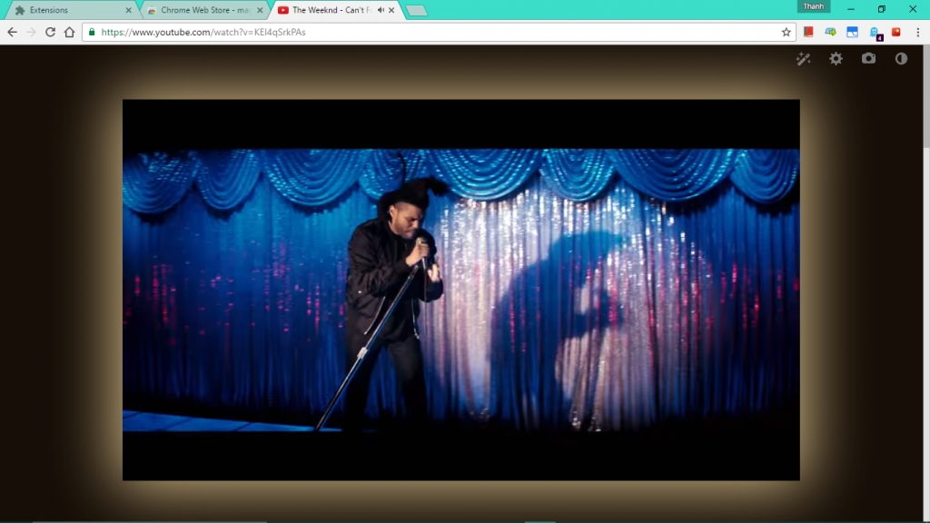Open the home page button
Viewport: 930px width, 523px height.
(x=69, y=32)
